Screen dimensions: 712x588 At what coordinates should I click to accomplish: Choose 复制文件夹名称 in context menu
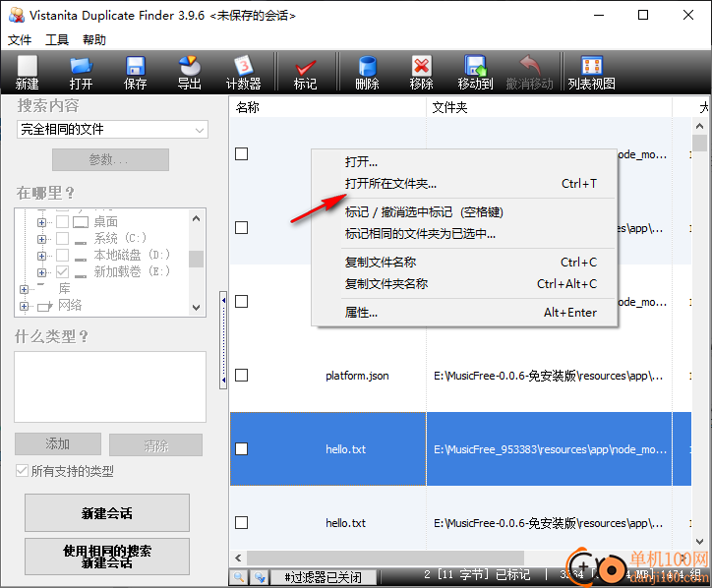pos(464,284)
